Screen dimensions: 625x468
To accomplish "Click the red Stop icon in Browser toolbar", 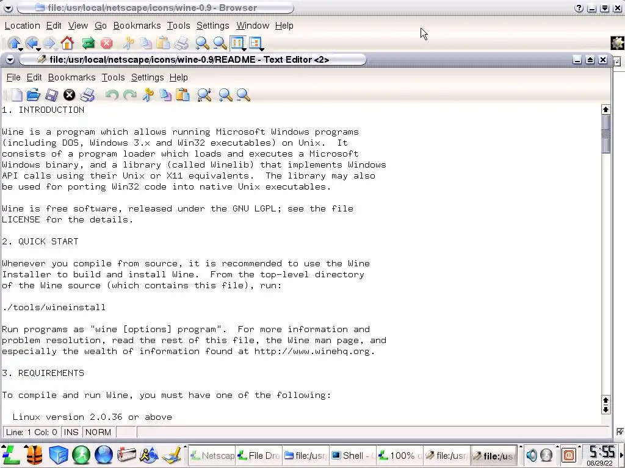I will [106, 43].
